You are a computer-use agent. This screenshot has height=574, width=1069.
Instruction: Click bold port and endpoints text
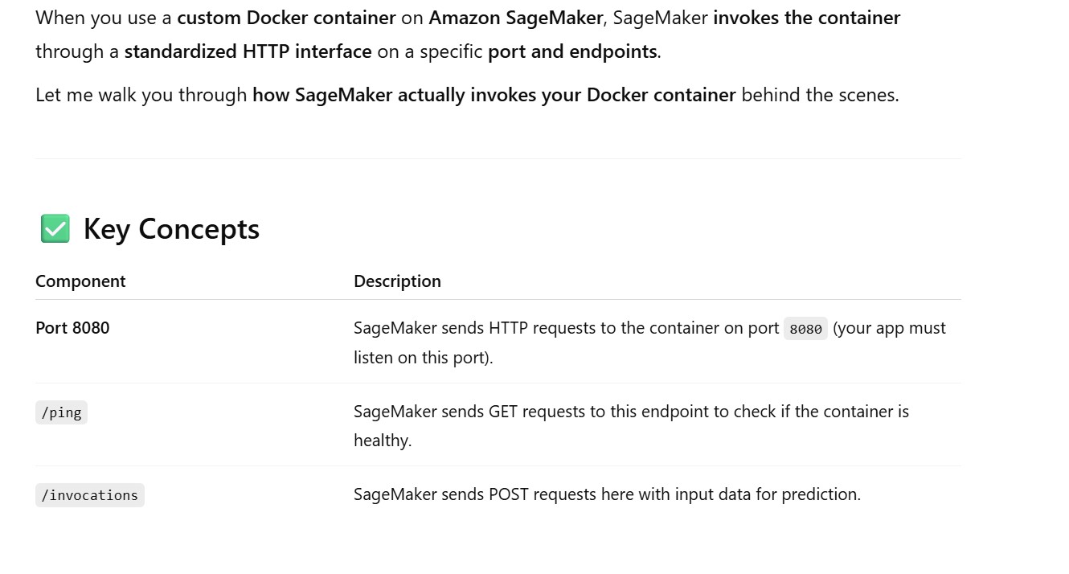click(x=572, y=52)
